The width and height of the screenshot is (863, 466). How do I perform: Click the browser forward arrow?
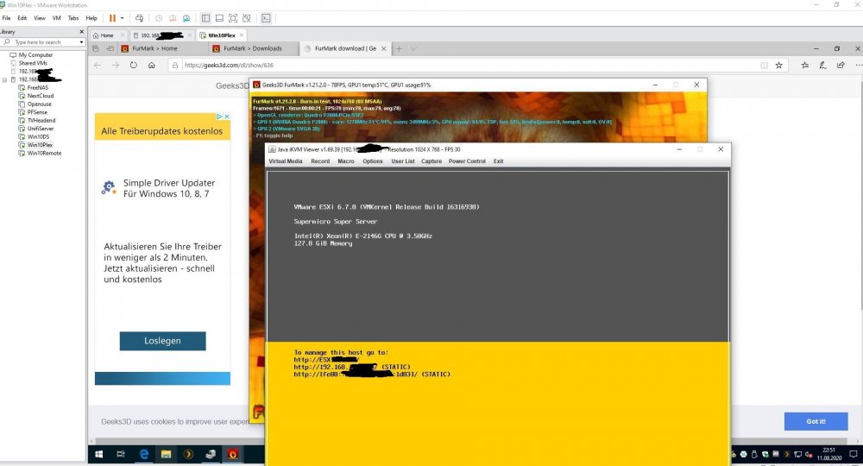point(116,65)
